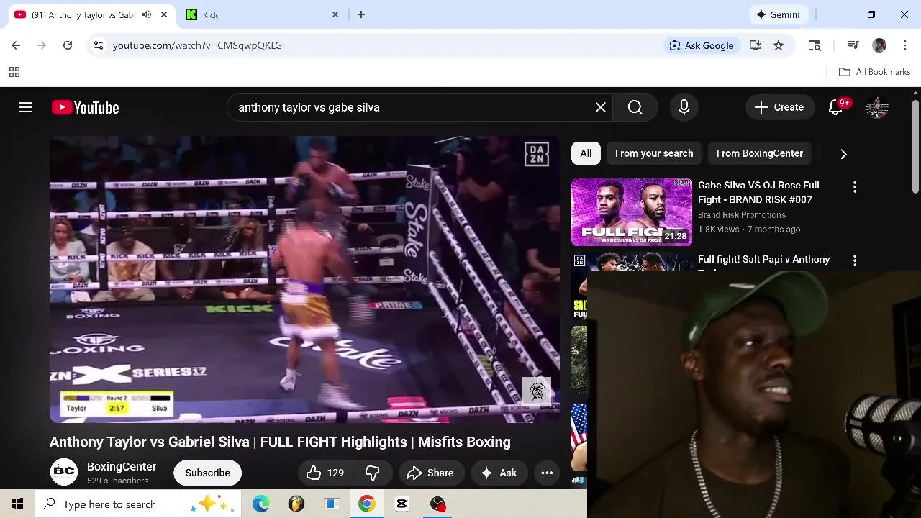The height and width of the screenshot is (518, 921).
Task: Open options for Salt Papi video
Action: 855,260
